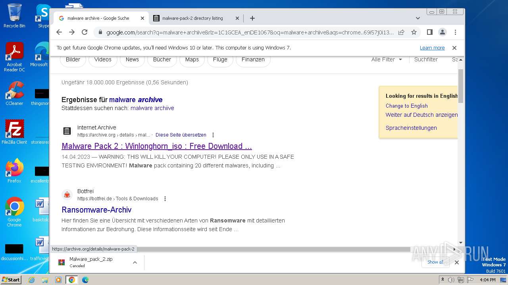This screenshot has width=508, height=285.
Task: Click Weiter auf Deutsch anzeigen
Action: 421,115
